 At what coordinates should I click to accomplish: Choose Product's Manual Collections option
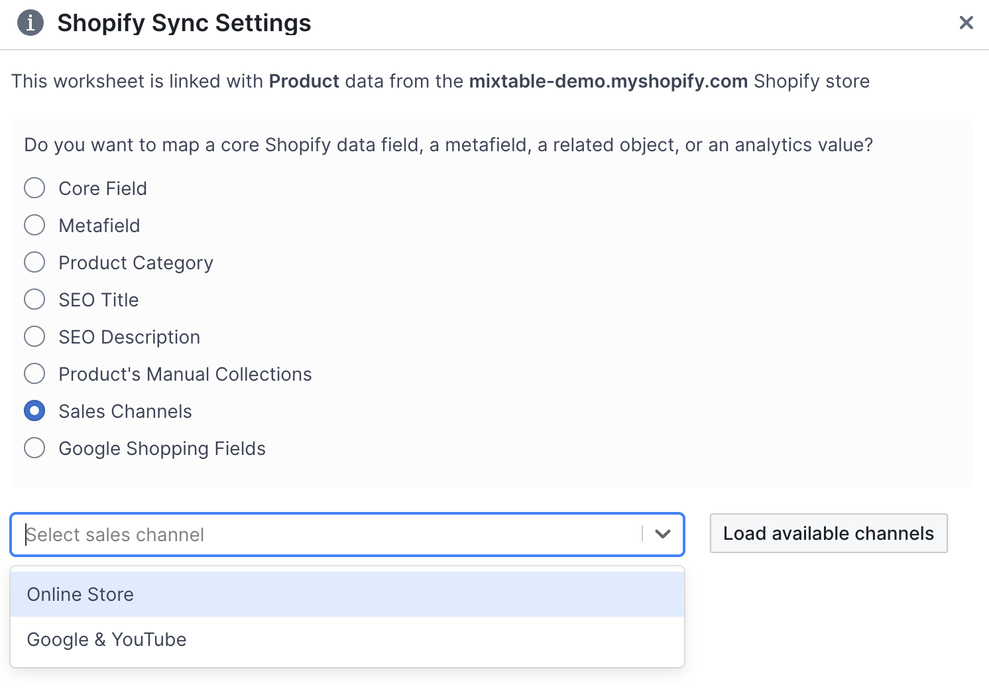coord(34,373)
